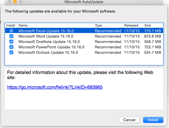Screen dimensions: 169x128
Task: Toggle the Microsoft PowerPoint Update checkbox
Action: pyautogui.click(x=11, y=47)
